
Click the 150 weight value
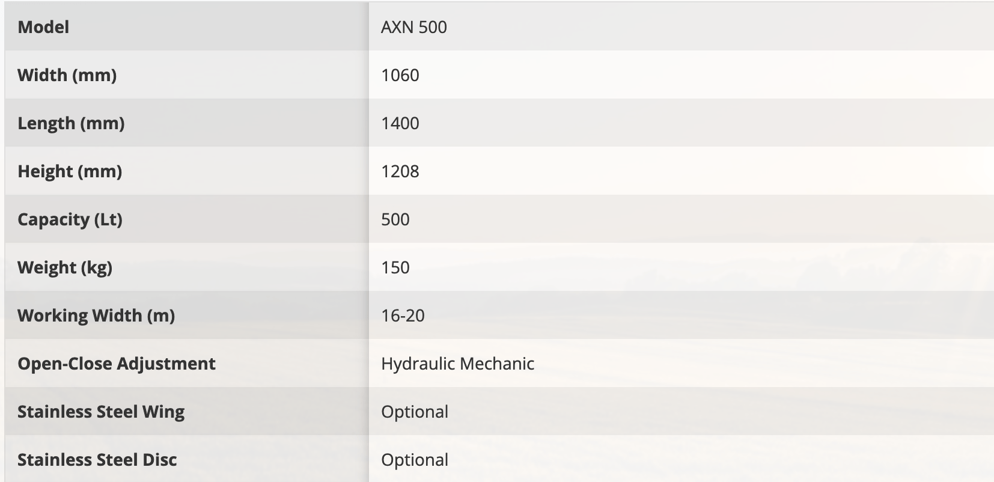tap(395, 267)
